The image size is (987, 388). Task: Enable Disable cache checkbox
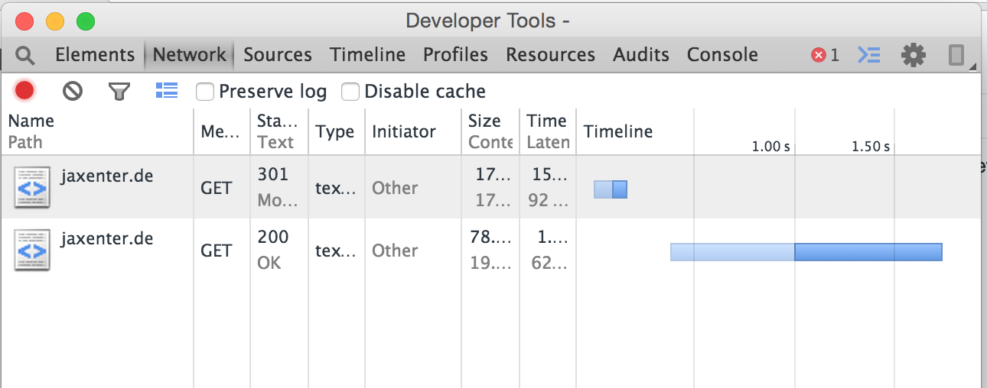click(x=350, y=92)
